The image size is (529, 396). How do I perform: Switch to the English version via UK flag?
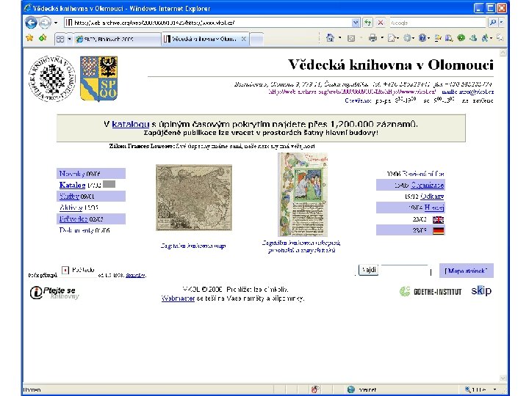click(x=438, y=219)
